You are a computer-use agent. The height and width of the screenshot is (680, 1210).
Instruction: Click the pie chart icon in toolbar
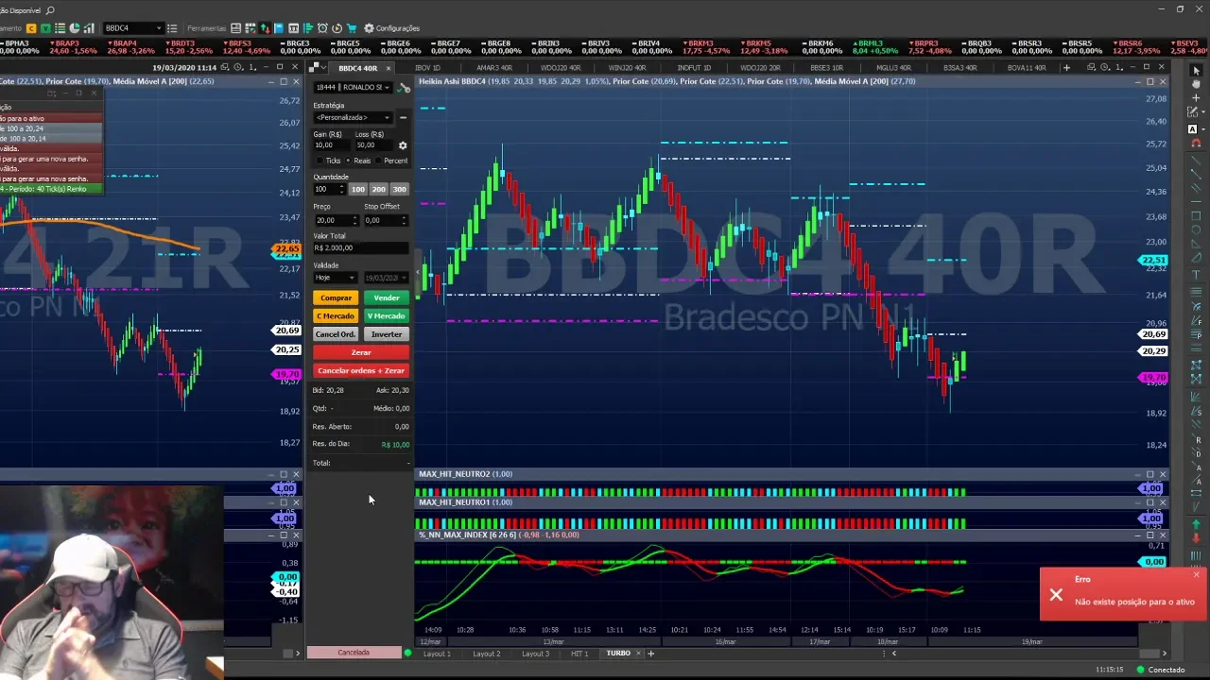[75, 28]
